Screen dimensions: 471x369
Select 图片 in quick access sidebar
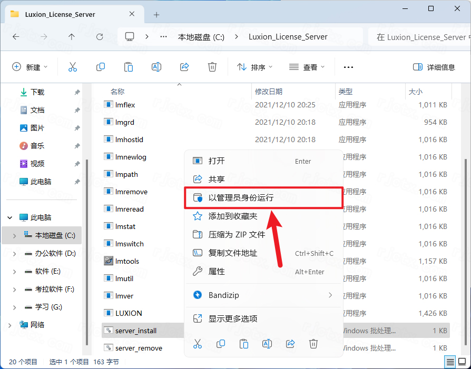37,128
